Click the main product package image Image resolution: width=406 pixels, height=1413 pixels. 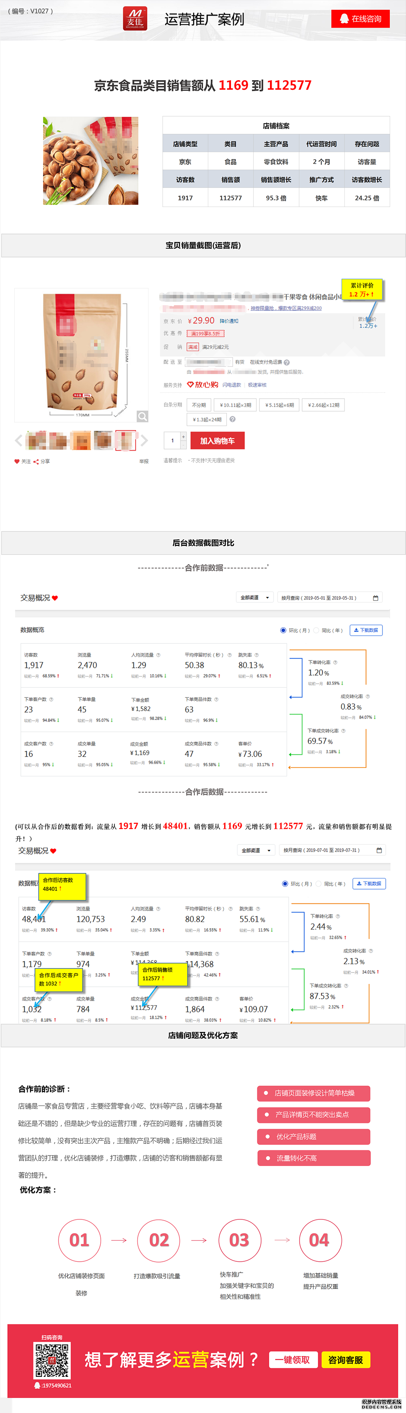(x=82, y=355)
